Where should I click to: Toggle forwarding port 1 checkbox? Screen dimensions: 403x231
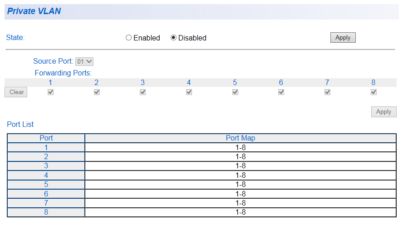(x=50, y=92)
